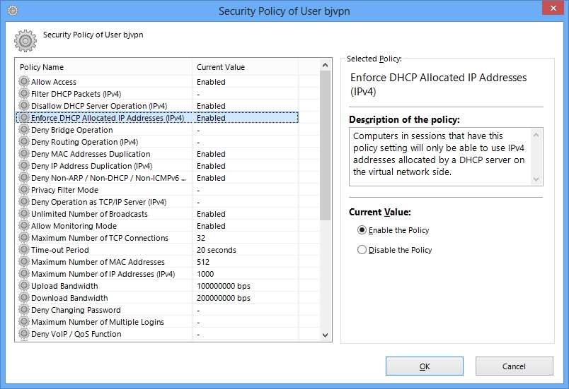Click the gear icon in the title bar
Viewport: 569px width, 389px height.
(x=13, y=11)
